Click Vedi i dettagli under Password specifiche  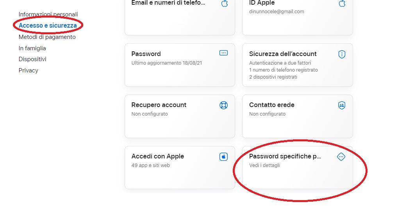click(x=264, y=165)
